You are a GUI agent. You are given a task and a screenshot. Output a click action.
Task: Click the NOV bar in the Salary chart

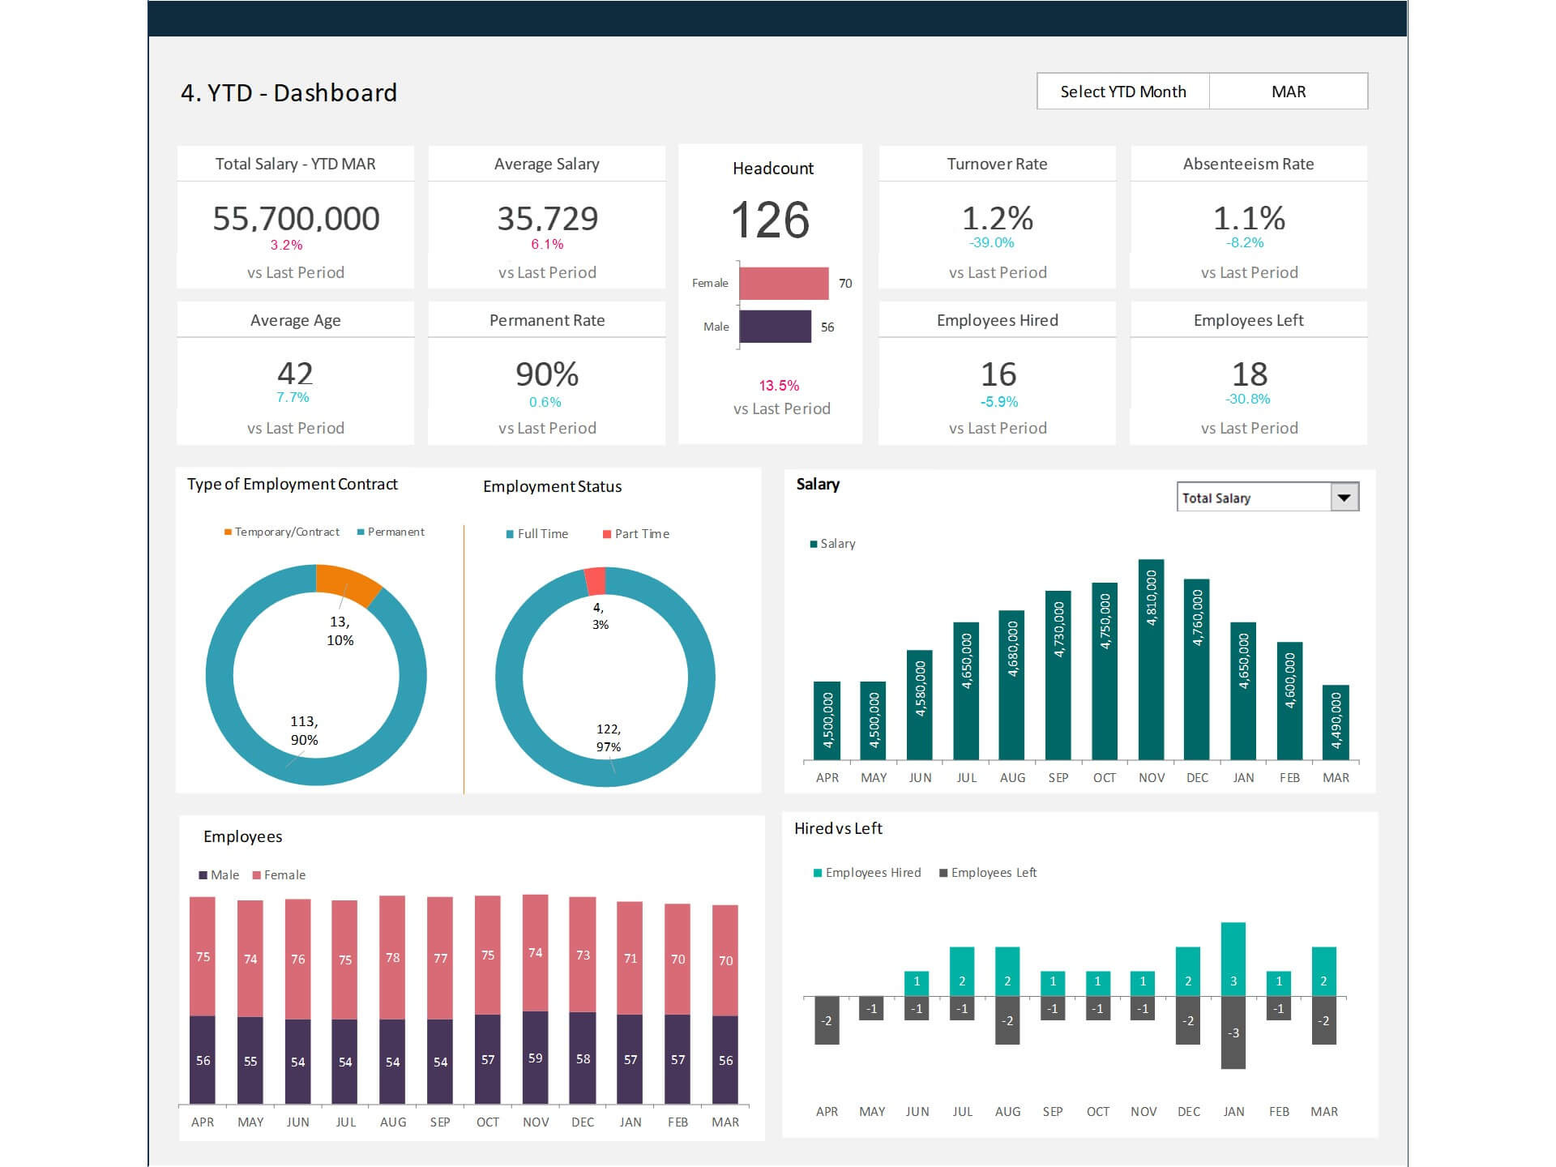[1150, 656]
